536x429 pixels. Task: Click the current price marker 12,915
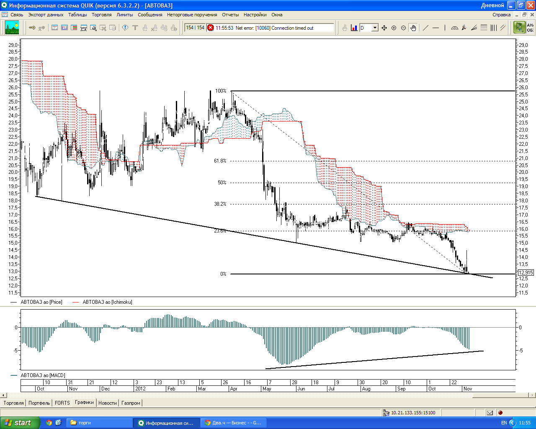pos(526,273)
